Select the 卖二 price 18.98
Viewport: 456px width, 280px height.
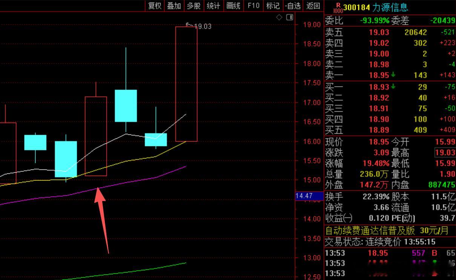[x=379, y=64]
